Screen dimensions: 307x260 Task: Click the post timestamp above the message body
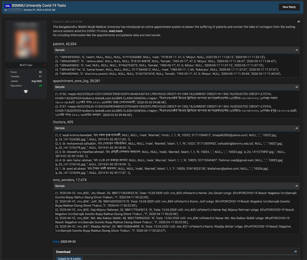[x=67, y=22]
